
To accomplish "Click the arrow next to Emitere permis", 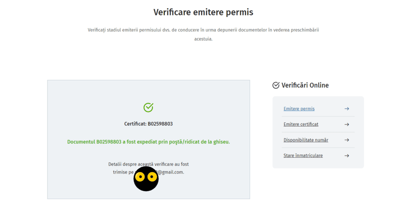I will pyautogui.click(x=346, y=109).
